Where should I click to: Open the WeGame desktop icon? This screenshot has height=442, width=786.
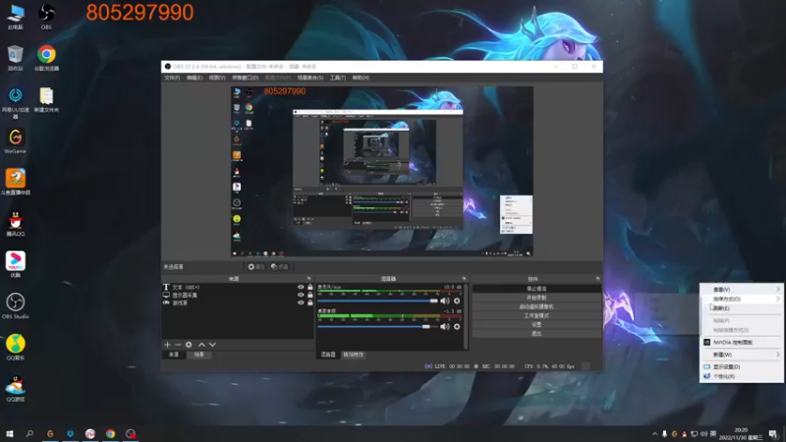16,140
